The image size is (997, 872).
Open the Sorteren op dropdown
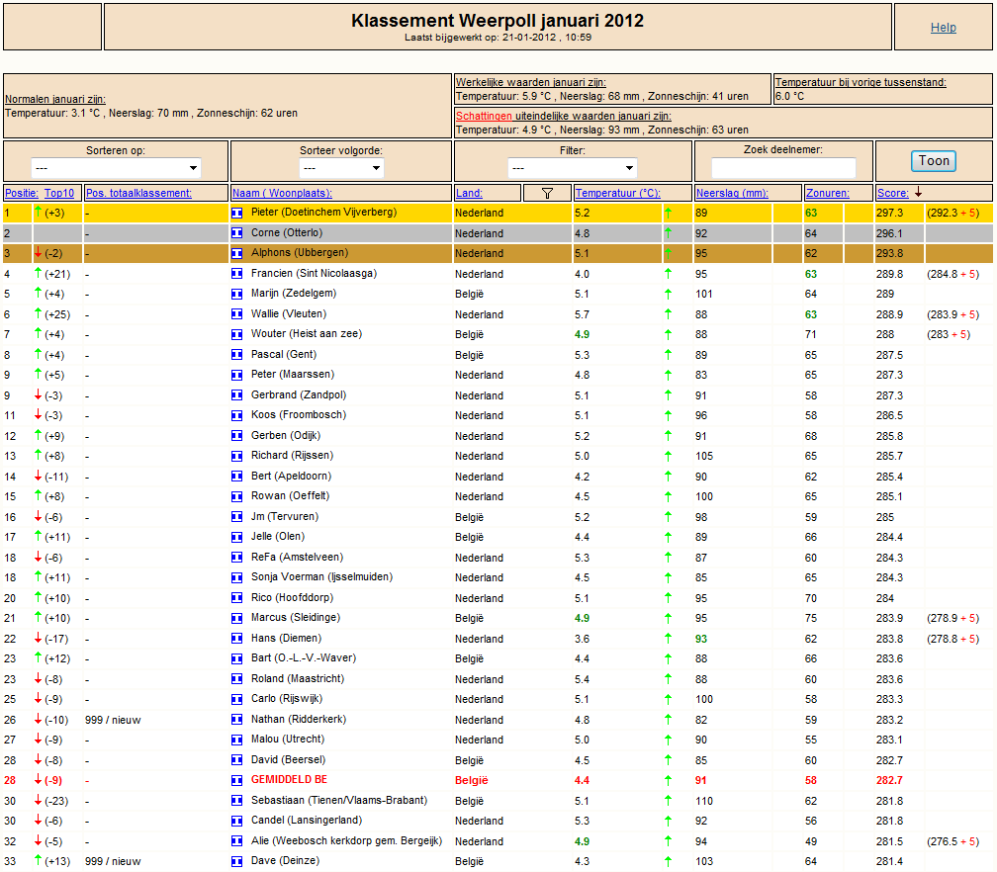(116, 168)
